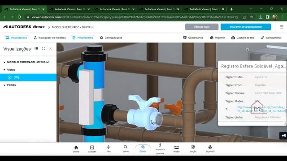
Task: Expand MODELO FEDERADO - D2303.rvt tree node
Action: (x=4, y=62)
